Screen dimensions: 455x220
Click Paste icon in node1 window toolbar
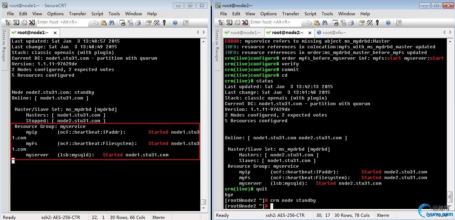[x=104, y=22]
